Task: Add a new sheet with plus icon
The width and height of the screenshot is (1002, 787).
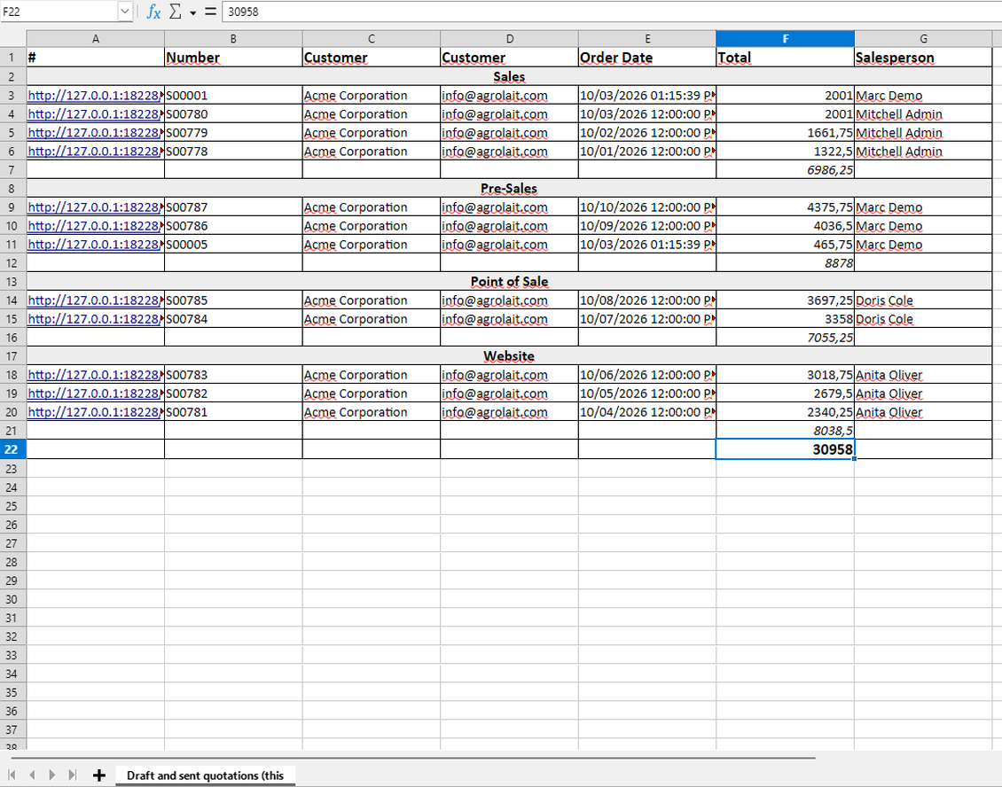Action: coord(98,775)
